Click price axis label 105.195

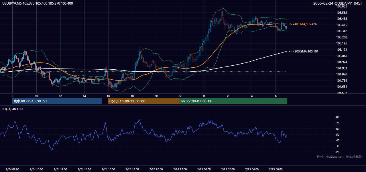coord(342,43)
